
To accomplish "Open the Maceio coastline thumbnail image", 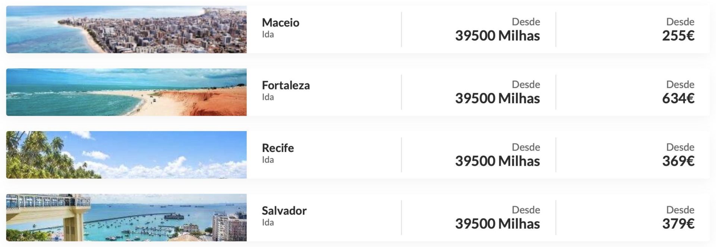I will pos(126,29).
